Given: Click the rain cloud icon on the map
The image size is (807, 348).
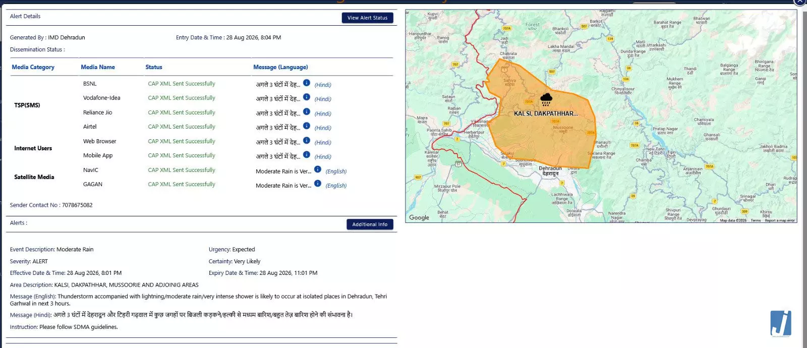Looking at the screenshot, I should [546, 99].
